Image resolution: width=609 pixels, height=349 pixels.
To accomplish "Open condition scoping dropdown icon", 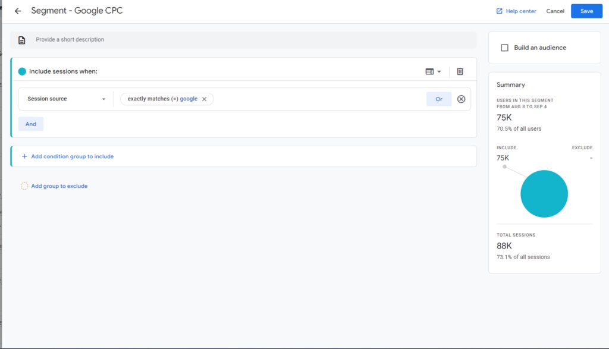I will [433, 71].
